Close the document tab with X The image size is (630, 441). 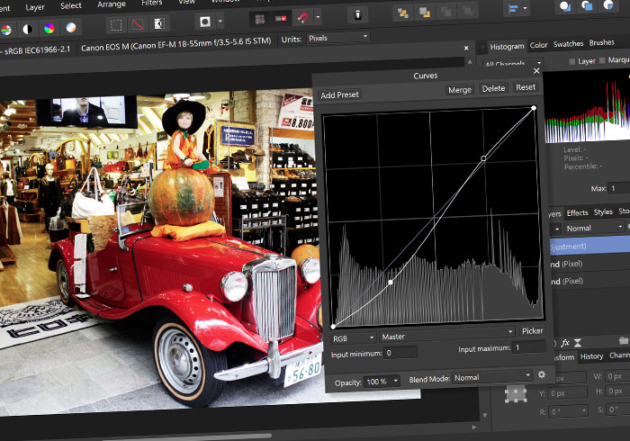pos(466,48)
